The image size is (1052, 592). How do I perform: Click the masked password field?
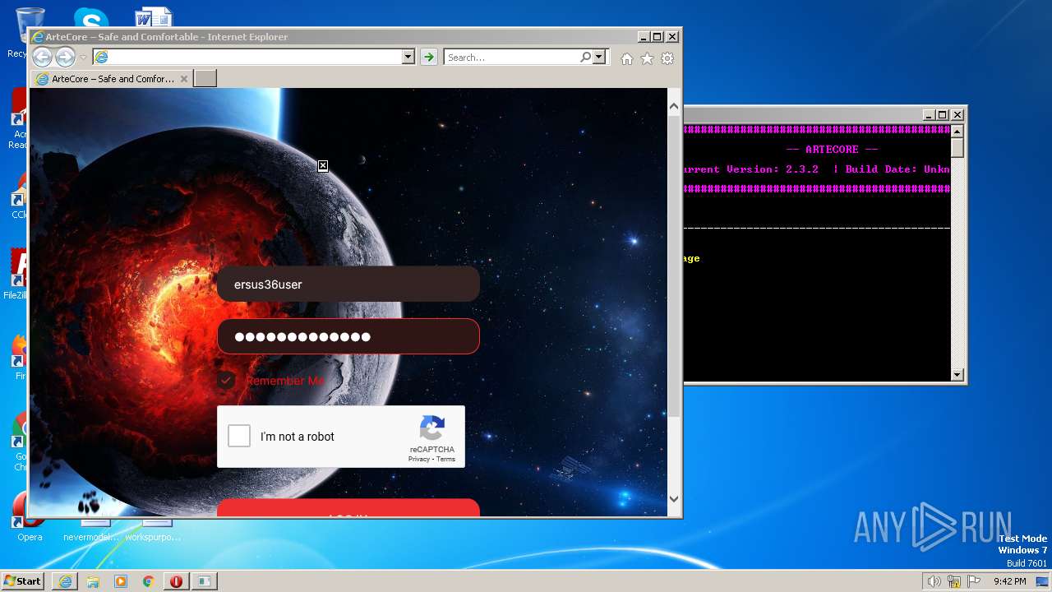pyautogui.click(x=348, y=336)
